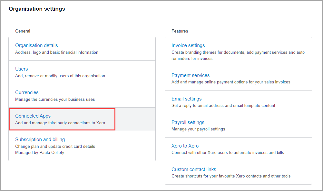Open Subscription and billing
Screen dimensions: 323x191
click(40, 139)
